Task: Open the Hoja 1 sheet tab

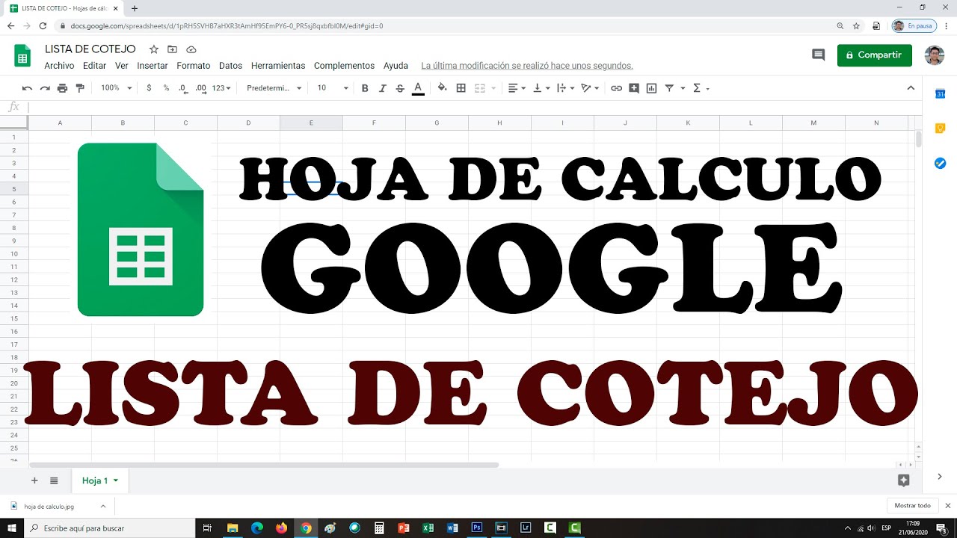Action: point(100,480)
